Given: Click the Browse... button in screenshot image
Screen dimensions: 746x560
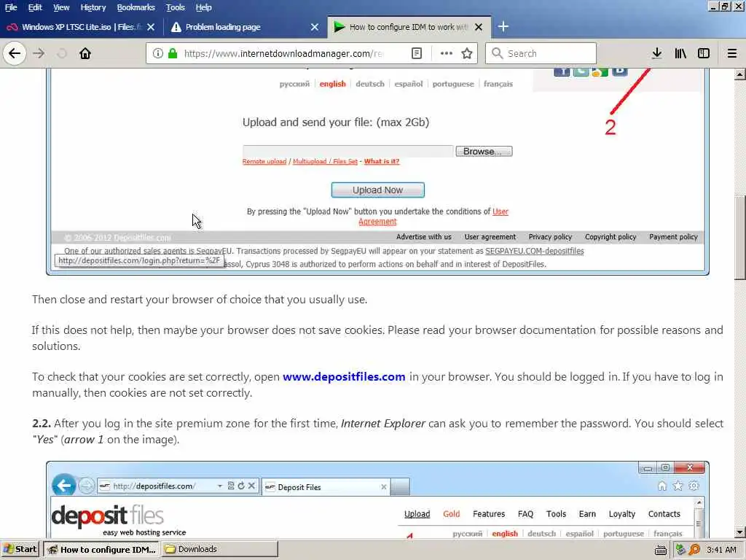Looking at the screenshot, I should tap(484, 152).
